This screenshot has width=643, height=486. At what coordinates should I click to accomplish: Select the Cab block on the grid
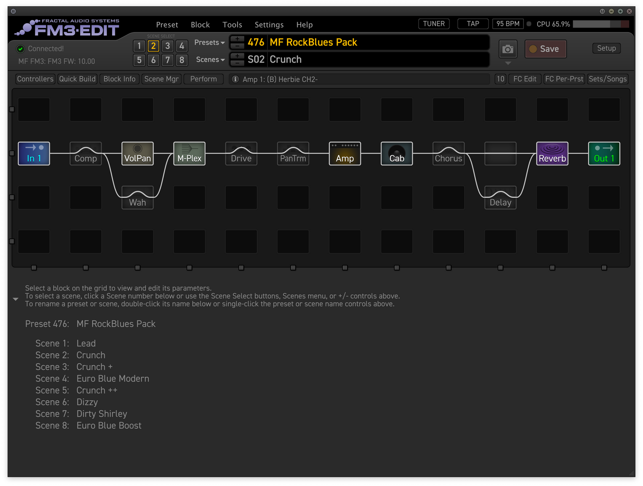point(396,153)
